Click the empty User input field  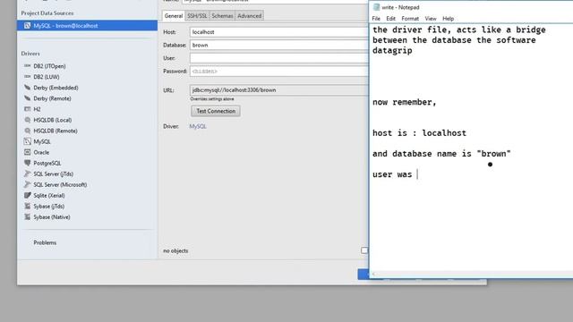click(279, 58)
